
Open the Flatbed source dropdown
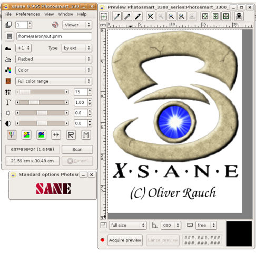pos(54,59)
